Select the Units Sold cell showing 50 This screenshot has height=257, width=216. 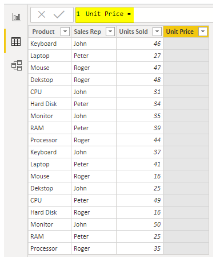tap(139, 224)
